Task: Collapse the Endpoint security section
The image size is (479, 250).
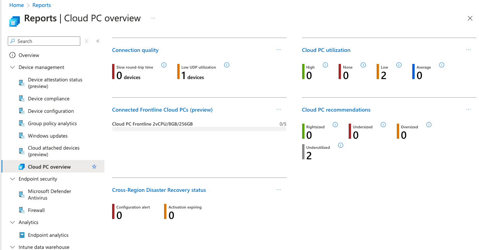Action: coord(12,179)
